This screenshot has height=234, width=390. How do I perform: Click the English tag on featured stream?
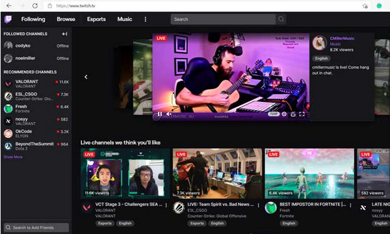[321, 58]
